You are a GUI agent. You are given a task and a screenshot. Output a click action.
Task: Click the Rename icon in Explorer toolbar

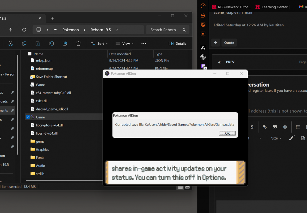(51, 43)
